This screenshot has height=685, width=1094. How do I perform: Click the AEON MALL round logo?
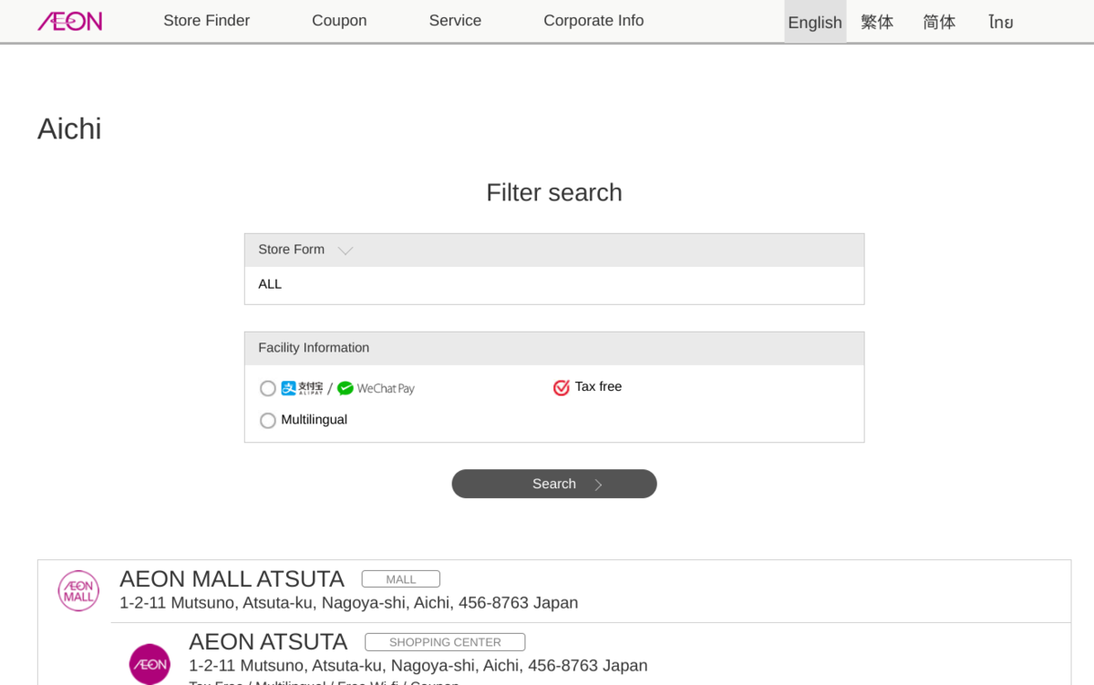tap(78, 590)
